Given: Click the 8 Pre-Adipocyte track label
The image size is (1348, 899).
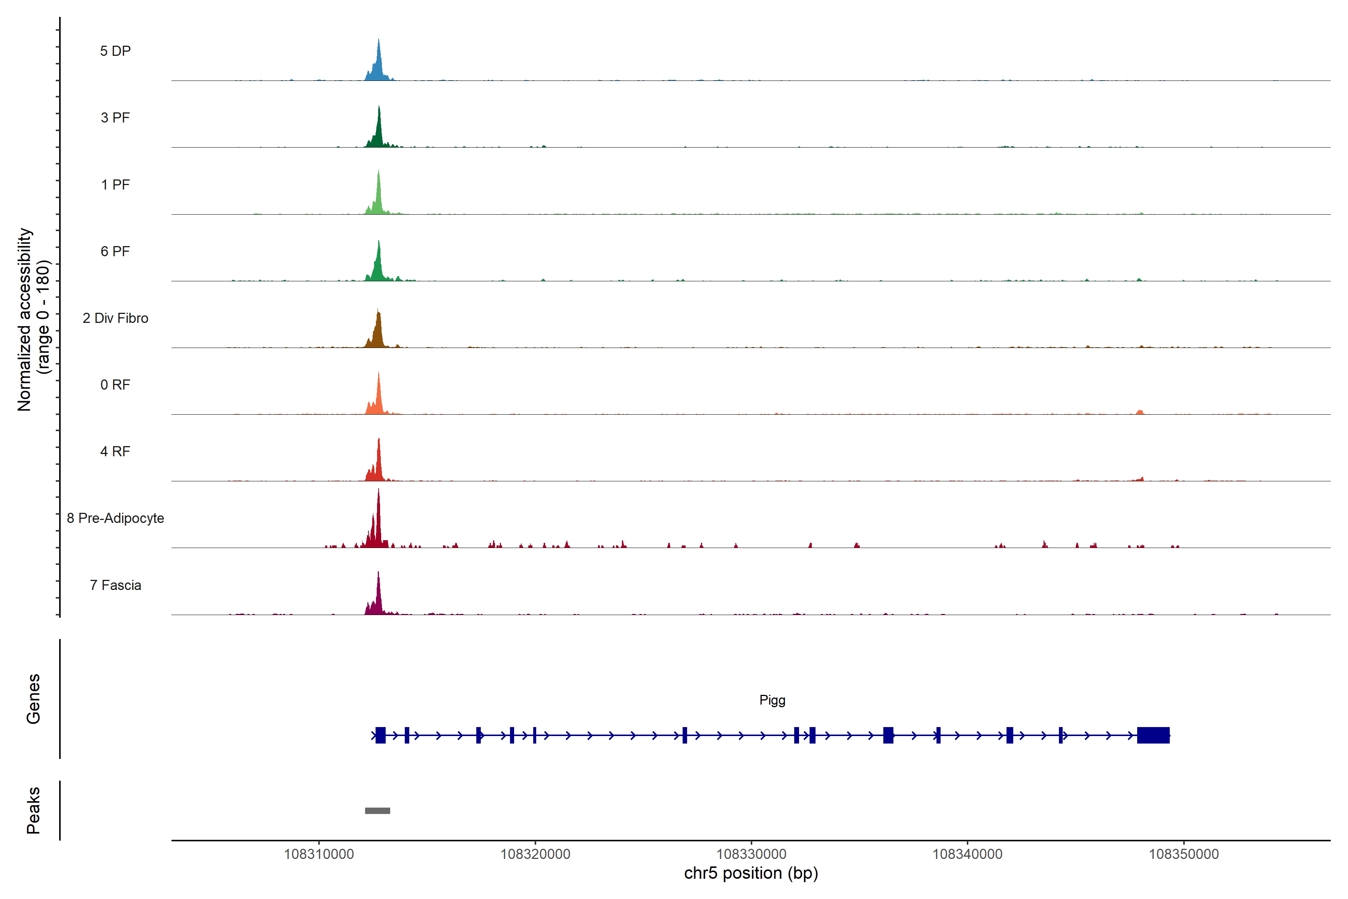Looking at the screenshot, I should (115, 518).
